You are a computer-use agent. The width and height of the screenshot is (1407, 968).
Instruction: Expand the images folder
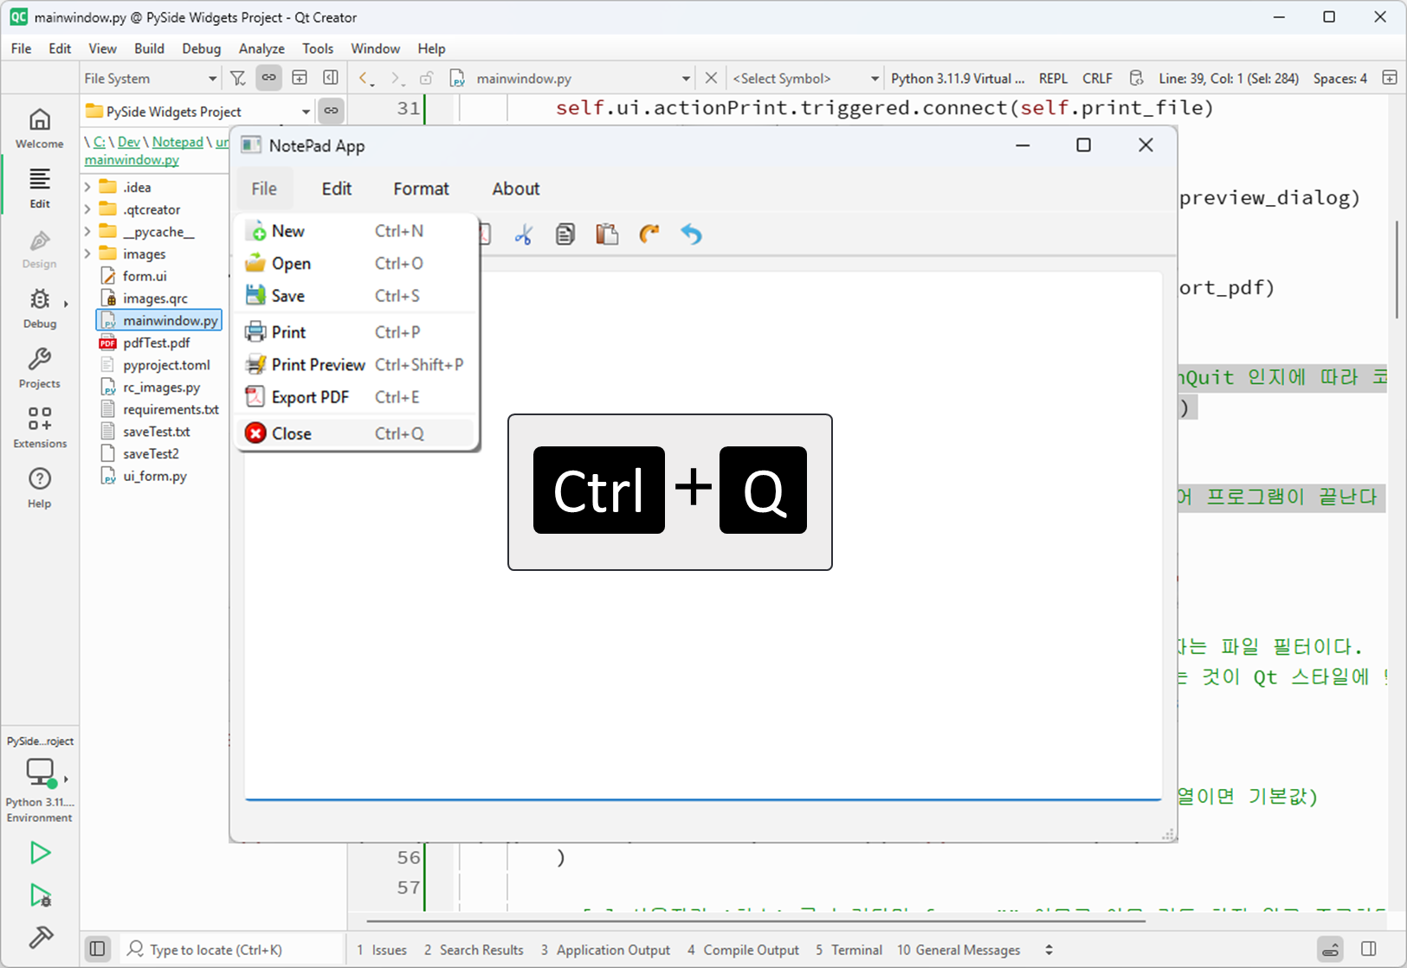coord(87,254)
